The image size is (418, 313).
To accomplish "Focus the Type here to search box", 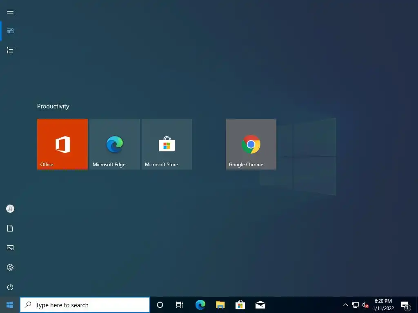I will (85, 305).
